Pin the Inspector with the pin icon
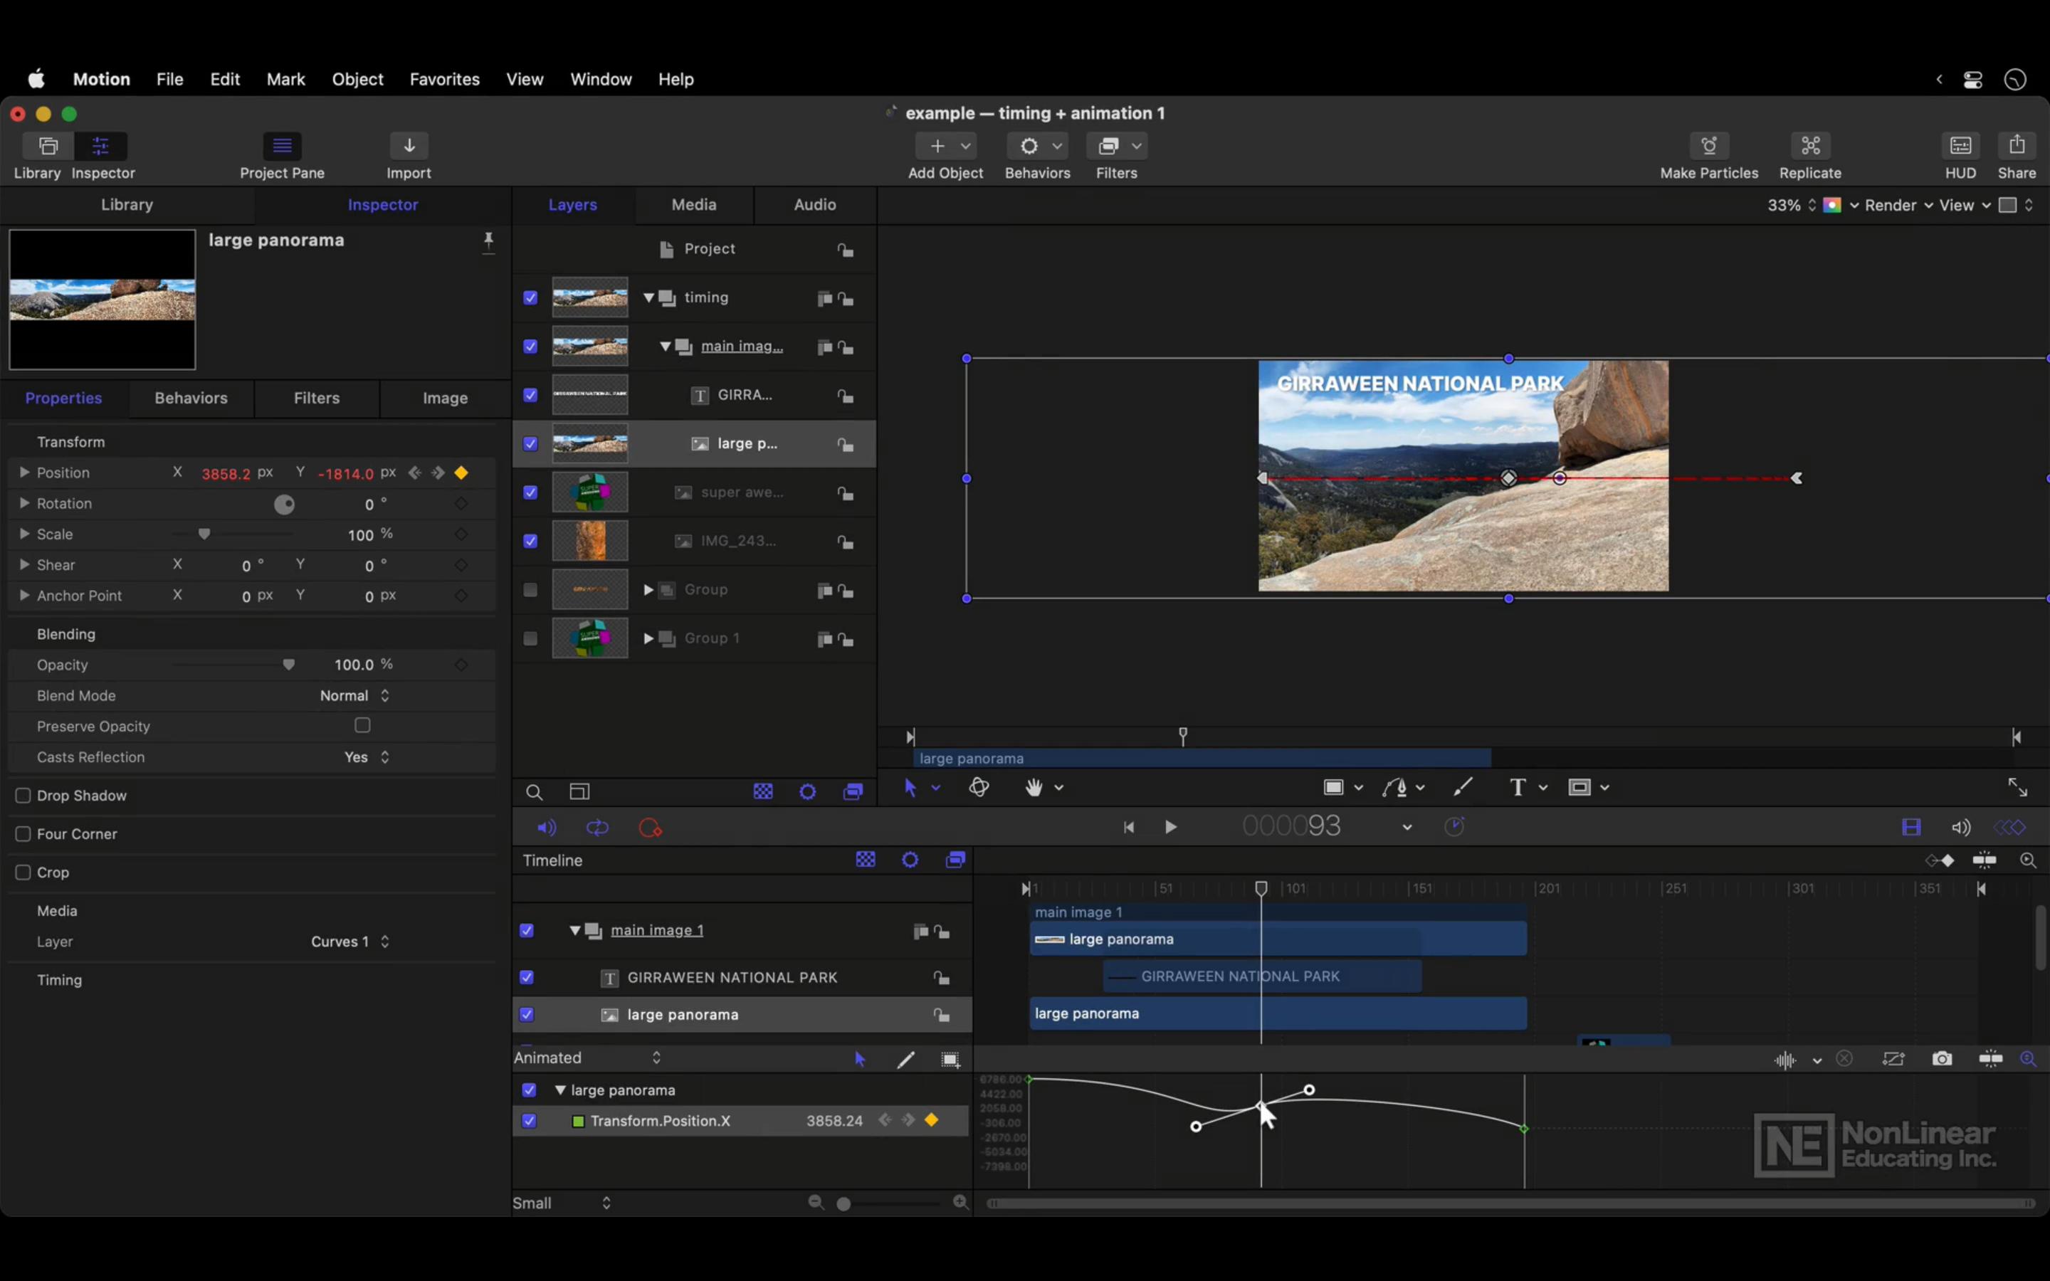Screen dimensions: 2050x1281 [489, 242]
